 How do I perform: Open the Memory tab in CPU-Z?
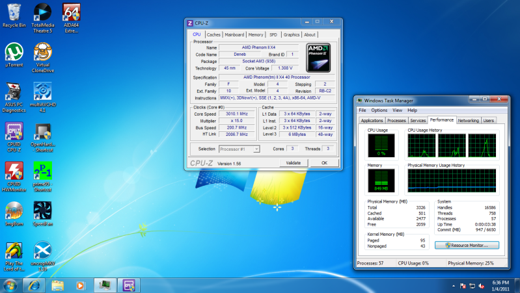[x=256, y=35]
